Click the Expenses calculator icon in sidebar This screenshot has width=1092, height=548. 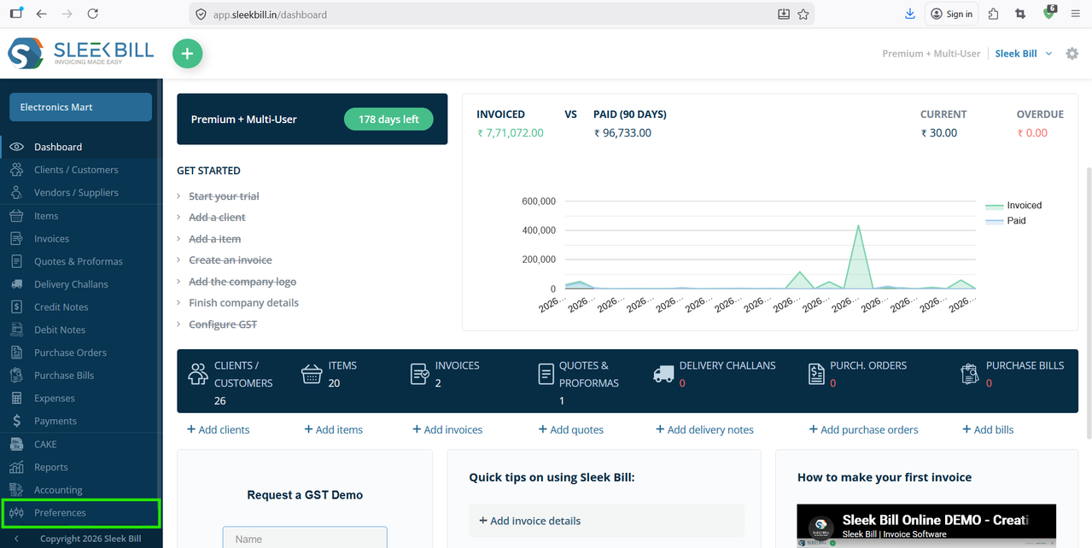coord(16,399)
